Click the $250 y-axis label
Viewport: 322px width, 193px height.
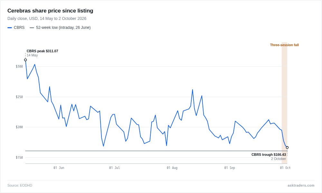[19, 97]
